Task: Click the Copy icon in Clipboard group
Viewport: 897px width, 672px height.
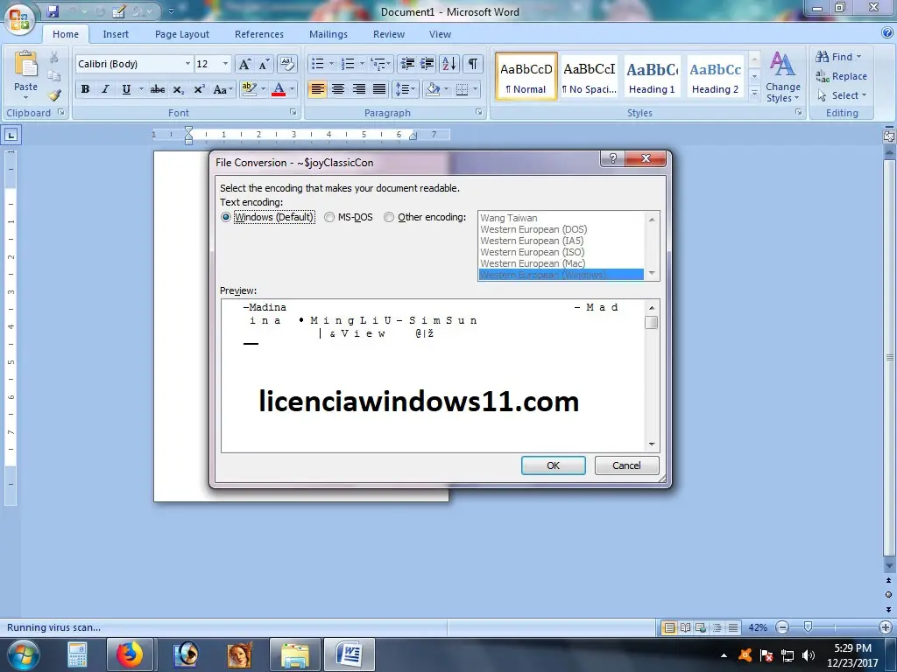Action: (53, 76)
